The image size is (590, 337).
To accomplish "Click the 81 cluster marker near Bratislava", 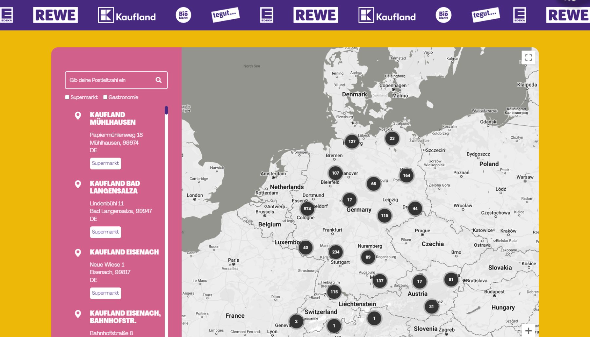I will 451,279.
